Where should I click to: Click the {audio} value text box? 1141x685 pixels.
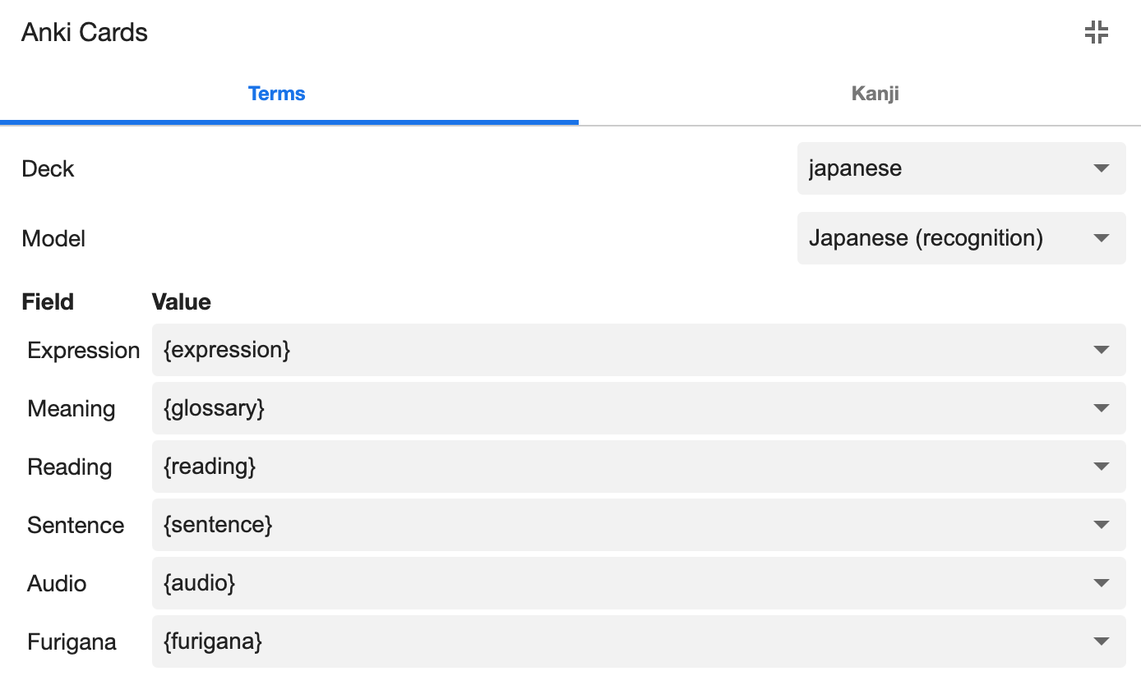click(x=608, y=583)
